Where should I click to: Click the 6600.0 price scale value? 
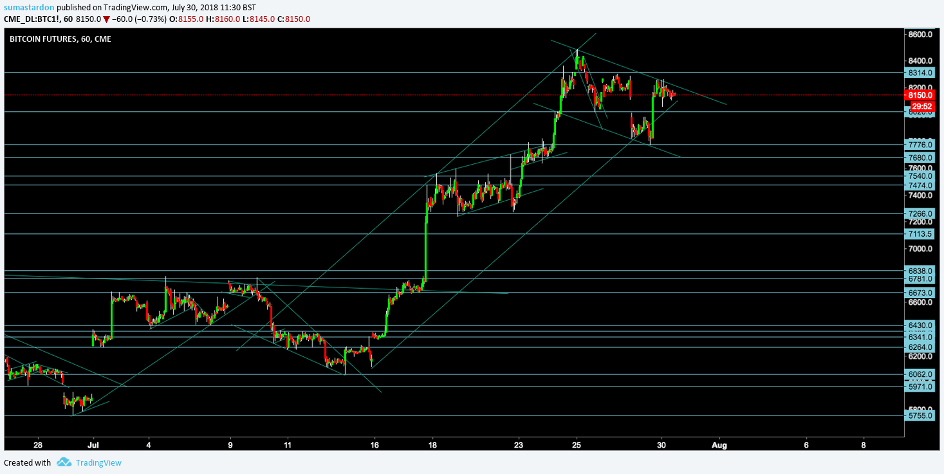(920, 302)
